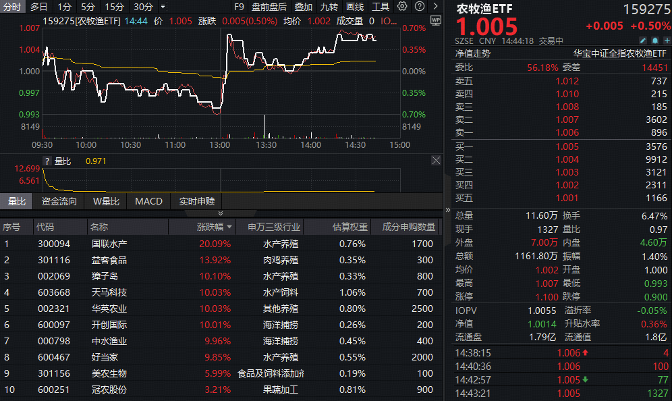Toggle 盘前盘后 pre/post market display
The image size is (672, 401).
pos(269,7)
